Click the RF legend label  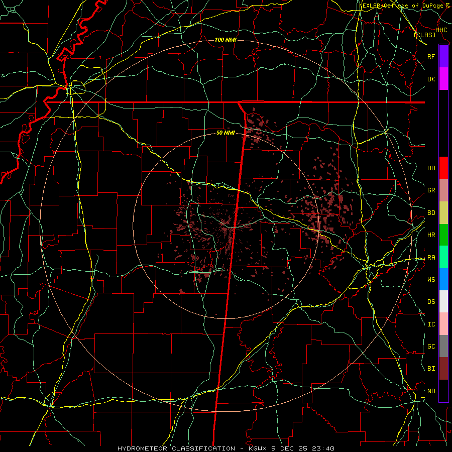pyautogui.click(x=431, y=56)
